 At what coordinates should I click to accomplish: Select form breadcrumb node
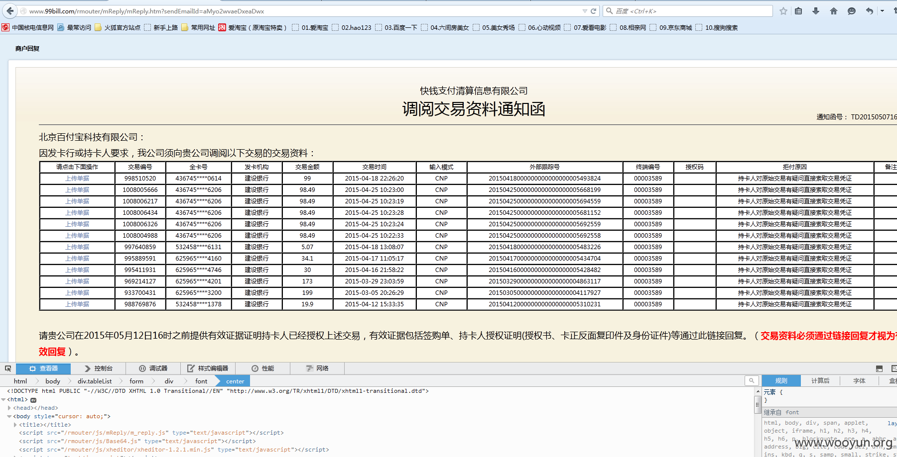(136, 381)
